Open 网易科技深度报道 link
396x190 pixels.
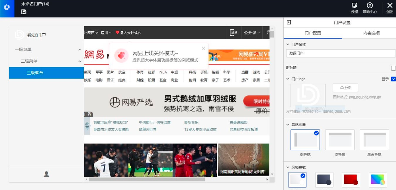click(244, 129)
